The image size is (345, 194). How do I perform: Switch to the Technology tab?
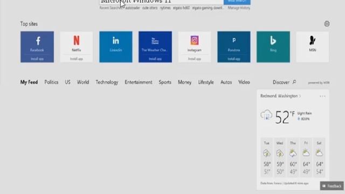[x=107, y=82]
